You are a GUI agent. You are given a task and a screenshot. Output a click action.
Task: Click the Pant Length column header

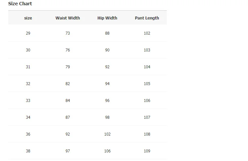(147, 18)
